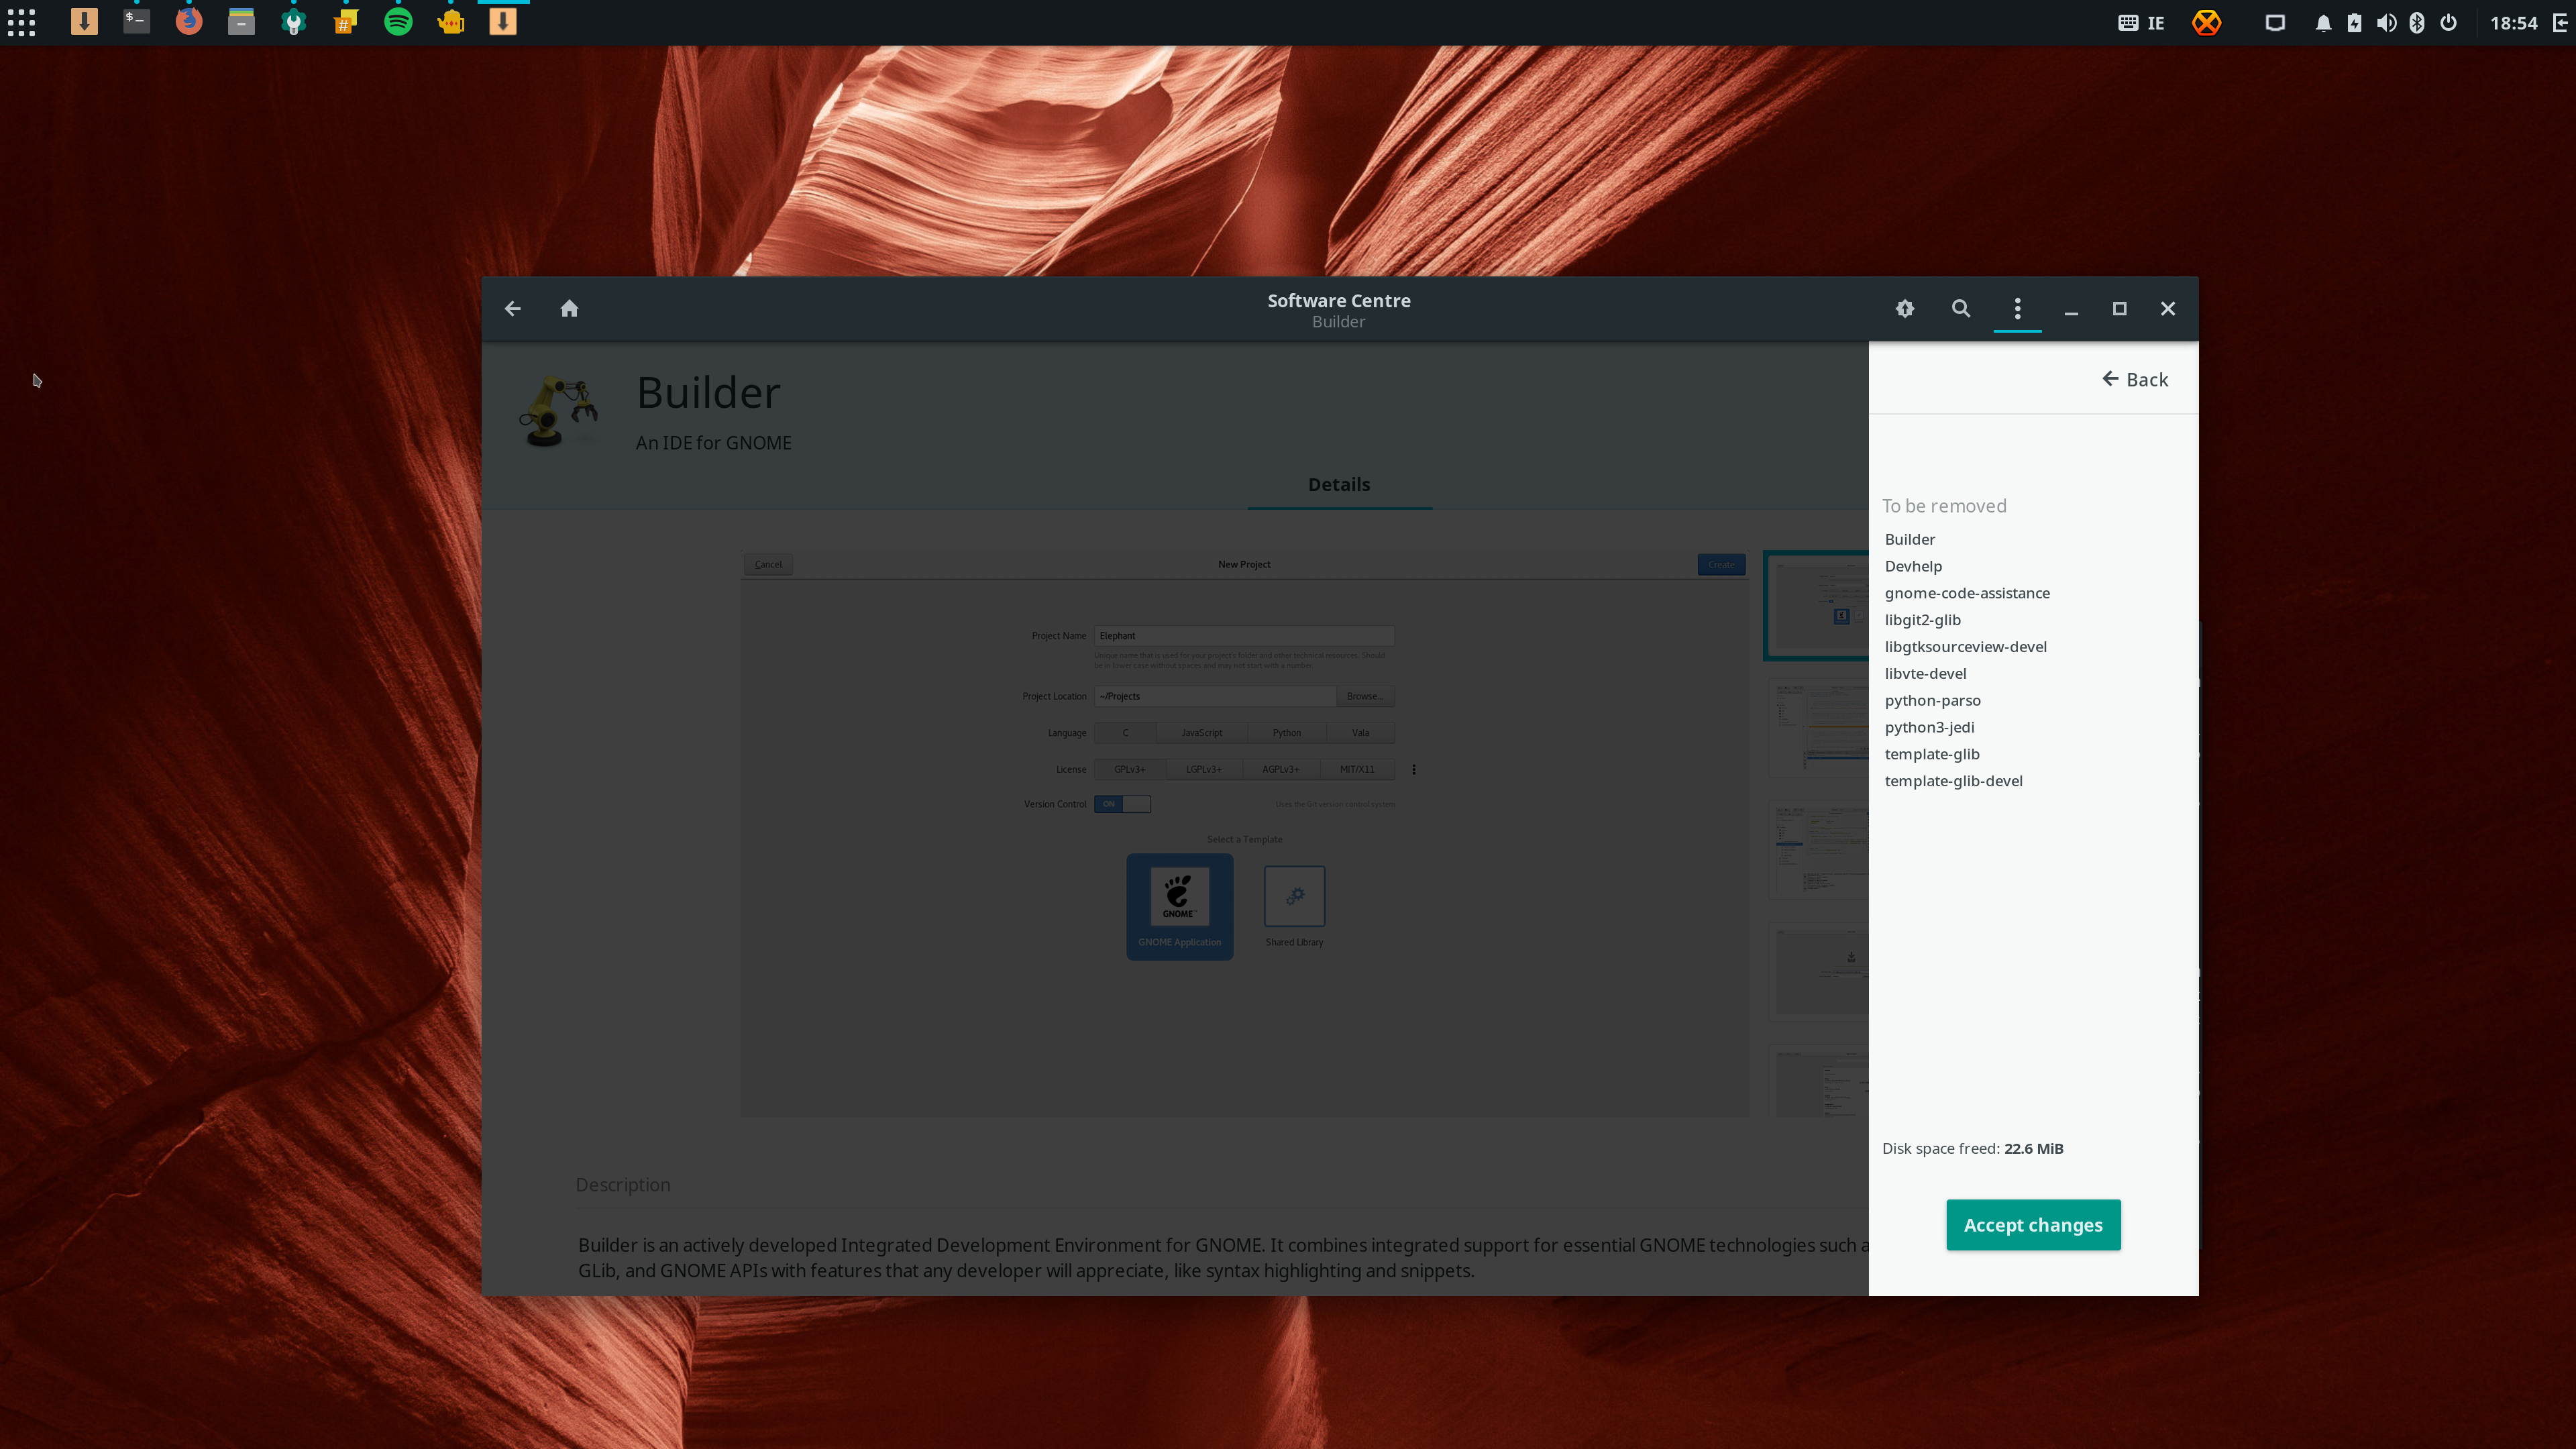This screenshot has width=2576, height=1449.
Task: Select 'Devhelp' in removal list
Action: (x=1913, y=566)
